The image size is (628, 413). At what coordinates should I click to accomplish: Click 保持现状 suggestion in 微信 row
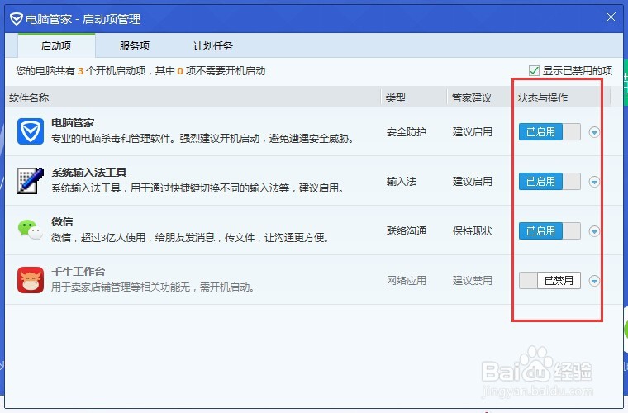pyautogui.click(x=472, y=231)
